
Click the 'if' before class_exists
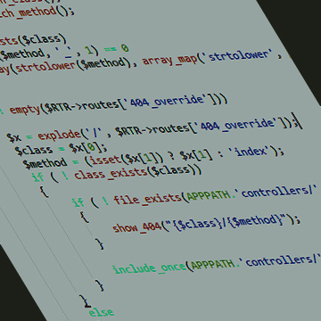click(x=37, y=177)
